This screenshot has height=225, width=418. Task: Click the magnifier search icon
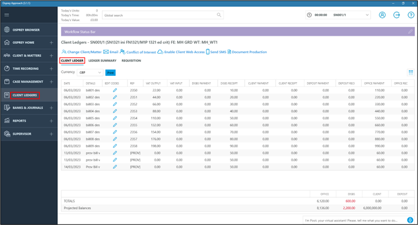point(219,15)
